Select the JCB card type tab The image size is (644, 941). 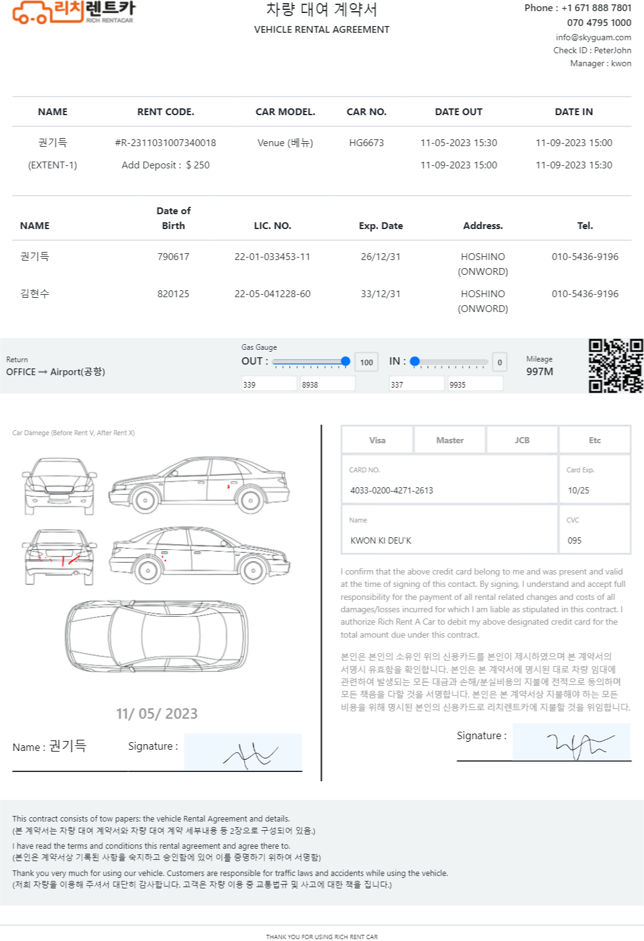[x=522, y=440]
